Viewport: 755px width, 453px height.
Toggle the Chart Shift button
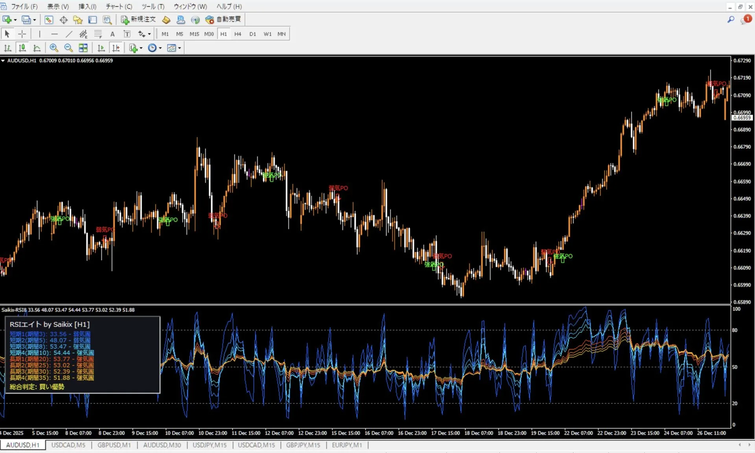click(116, 48)
